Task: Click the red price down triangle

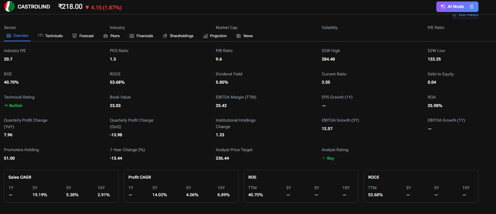Action: point(87,8)
